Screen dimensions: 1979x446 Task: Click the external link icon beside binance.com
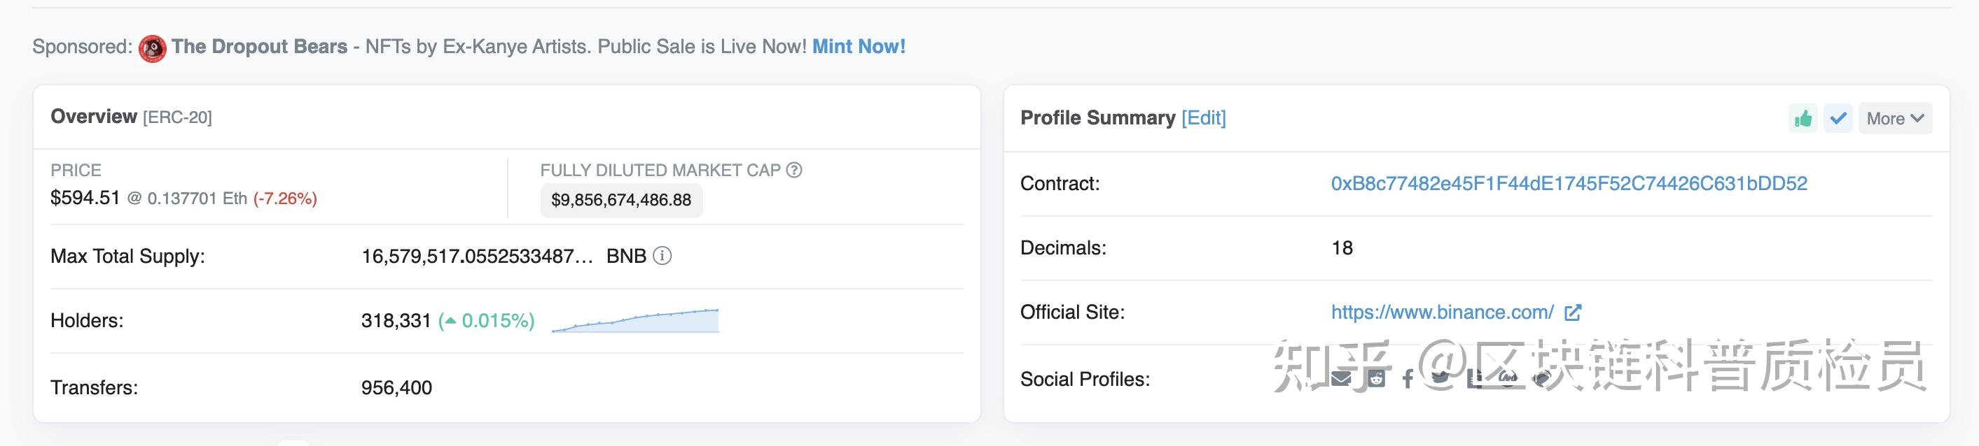coord(1573,312)
